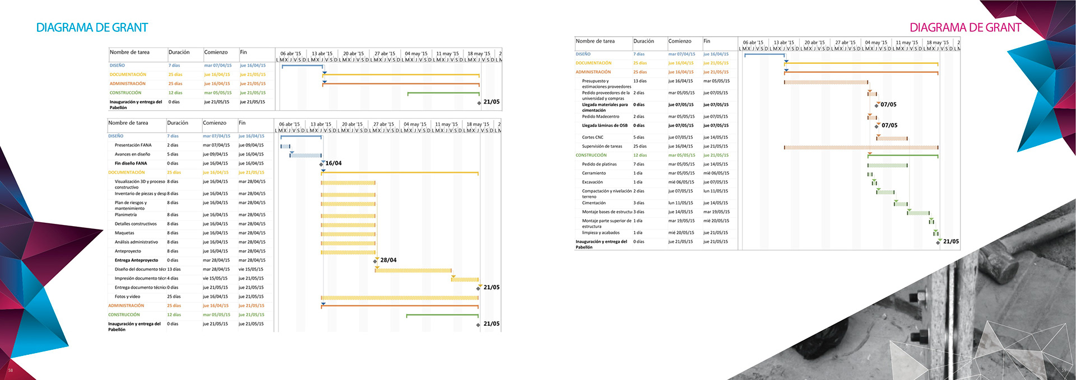Select the Excavación task name
The image size is (1076, 380).
592,182
